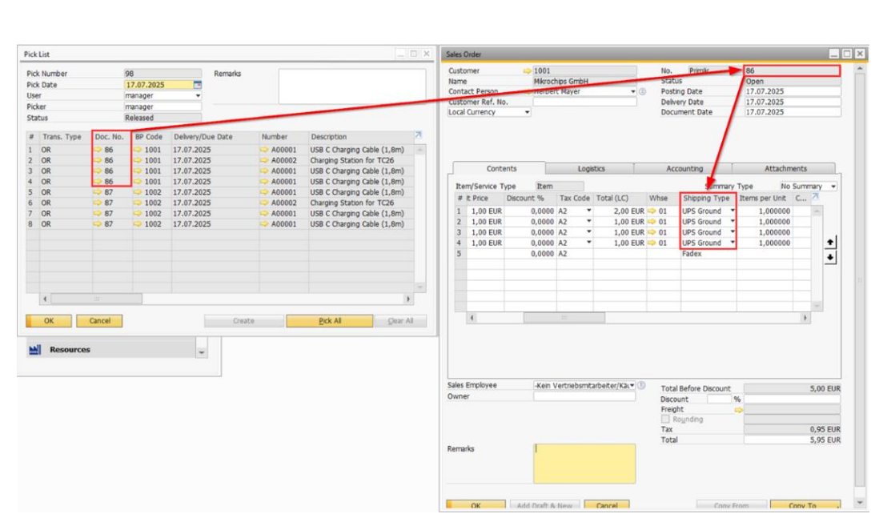Switch to the Logistics tab
887x522 pixels.
[591, 169]
